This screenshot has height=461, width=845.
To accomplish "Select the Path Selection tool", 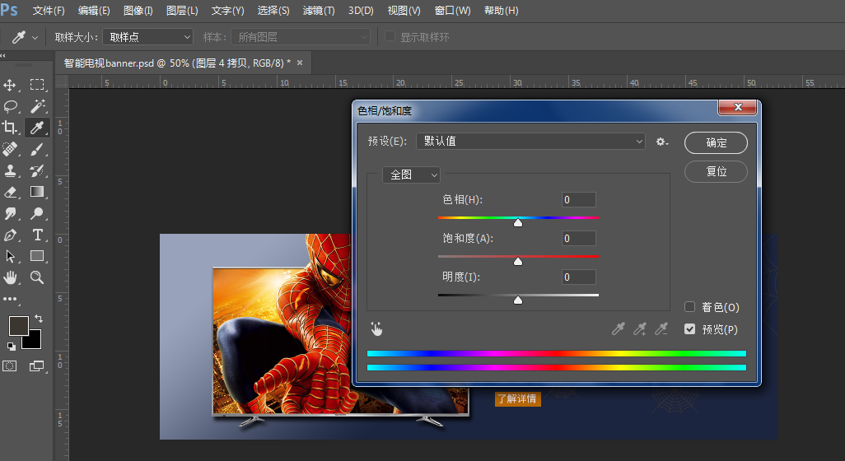I will click(10, 256).
